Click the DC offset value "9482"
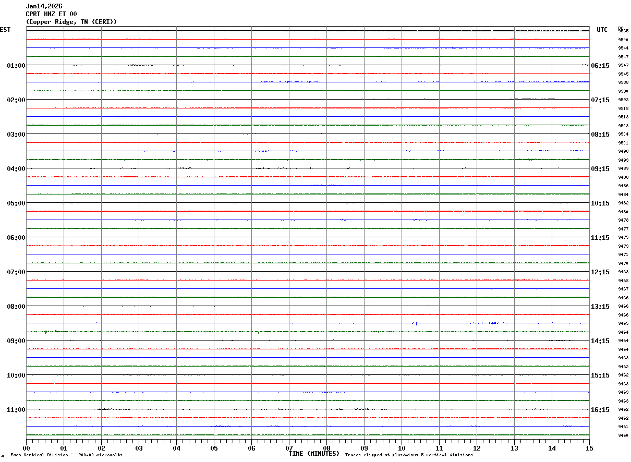The image size is (631, 462). pos(623,203)
